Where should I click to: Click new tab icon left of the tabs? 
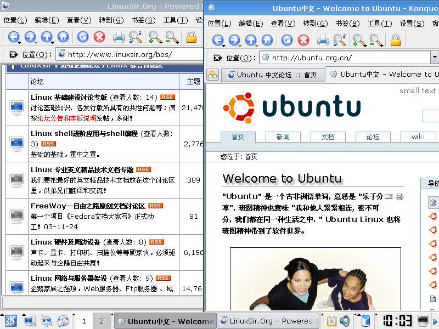coord(213,75)
